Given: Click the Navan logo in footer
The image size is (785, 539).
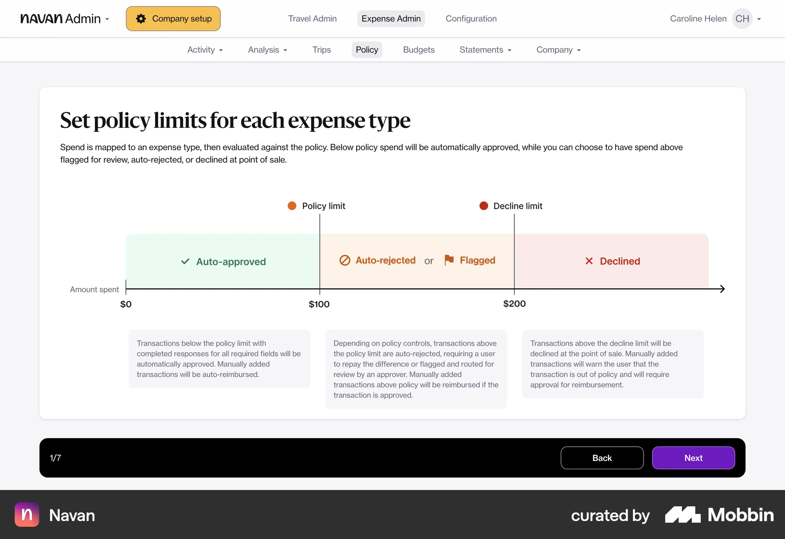Looking at the screenshot, I should pyautogui.click(x=27, y=514).
